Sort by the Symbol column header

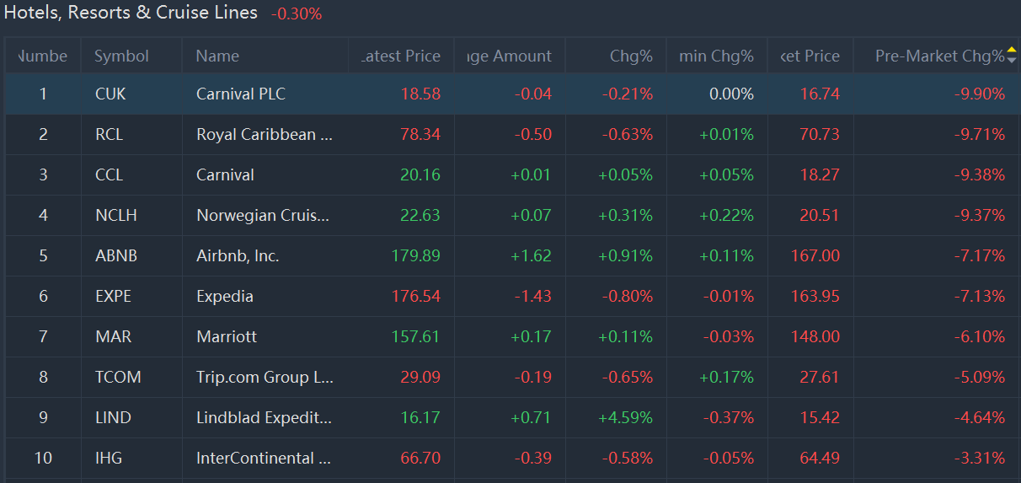click(121, 56)
